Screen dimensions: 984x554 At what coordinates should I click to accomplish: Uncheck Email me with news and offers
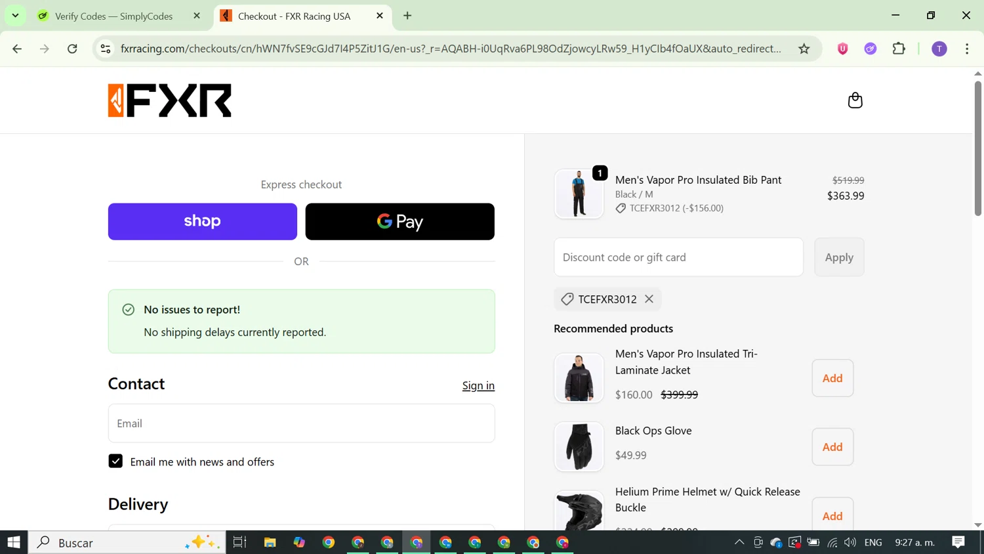115,461
